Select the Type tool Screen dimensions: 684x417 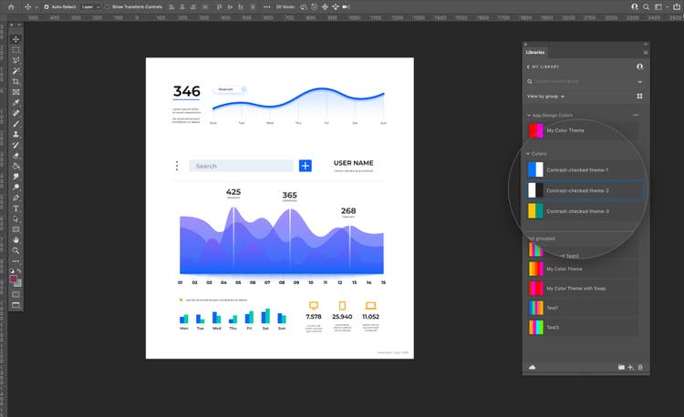coord(16,208)
